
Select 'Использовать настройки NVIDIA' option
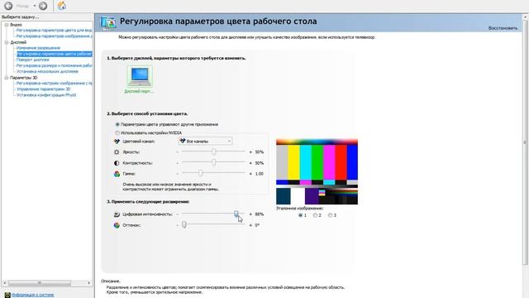click(117, 132)
